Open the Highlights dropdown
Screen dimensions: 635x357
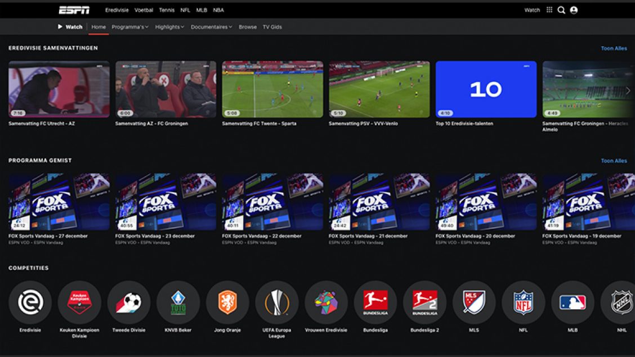tap(168, 26)
